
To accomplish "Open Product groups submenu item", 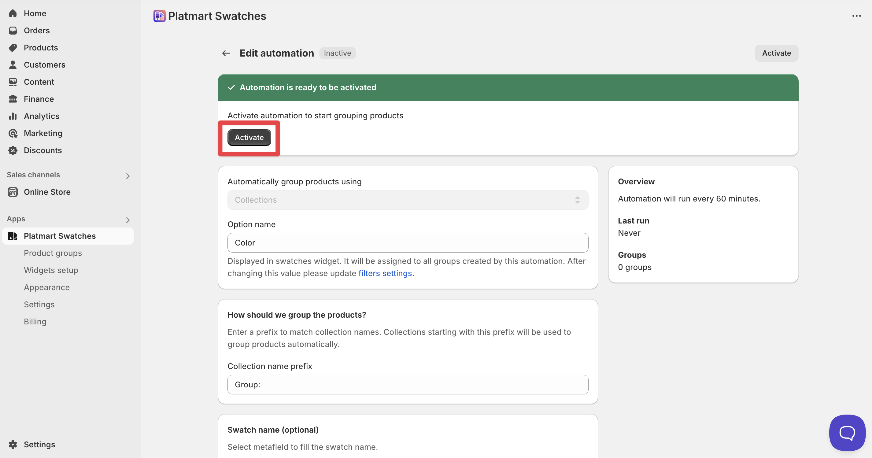I will point(53,253).
